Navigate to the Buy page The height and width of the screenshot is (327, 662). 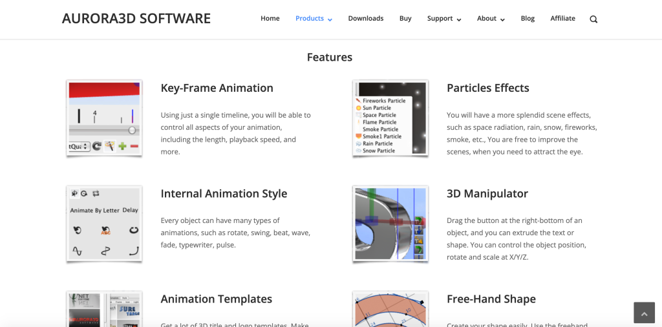click(x=405, y=19)
